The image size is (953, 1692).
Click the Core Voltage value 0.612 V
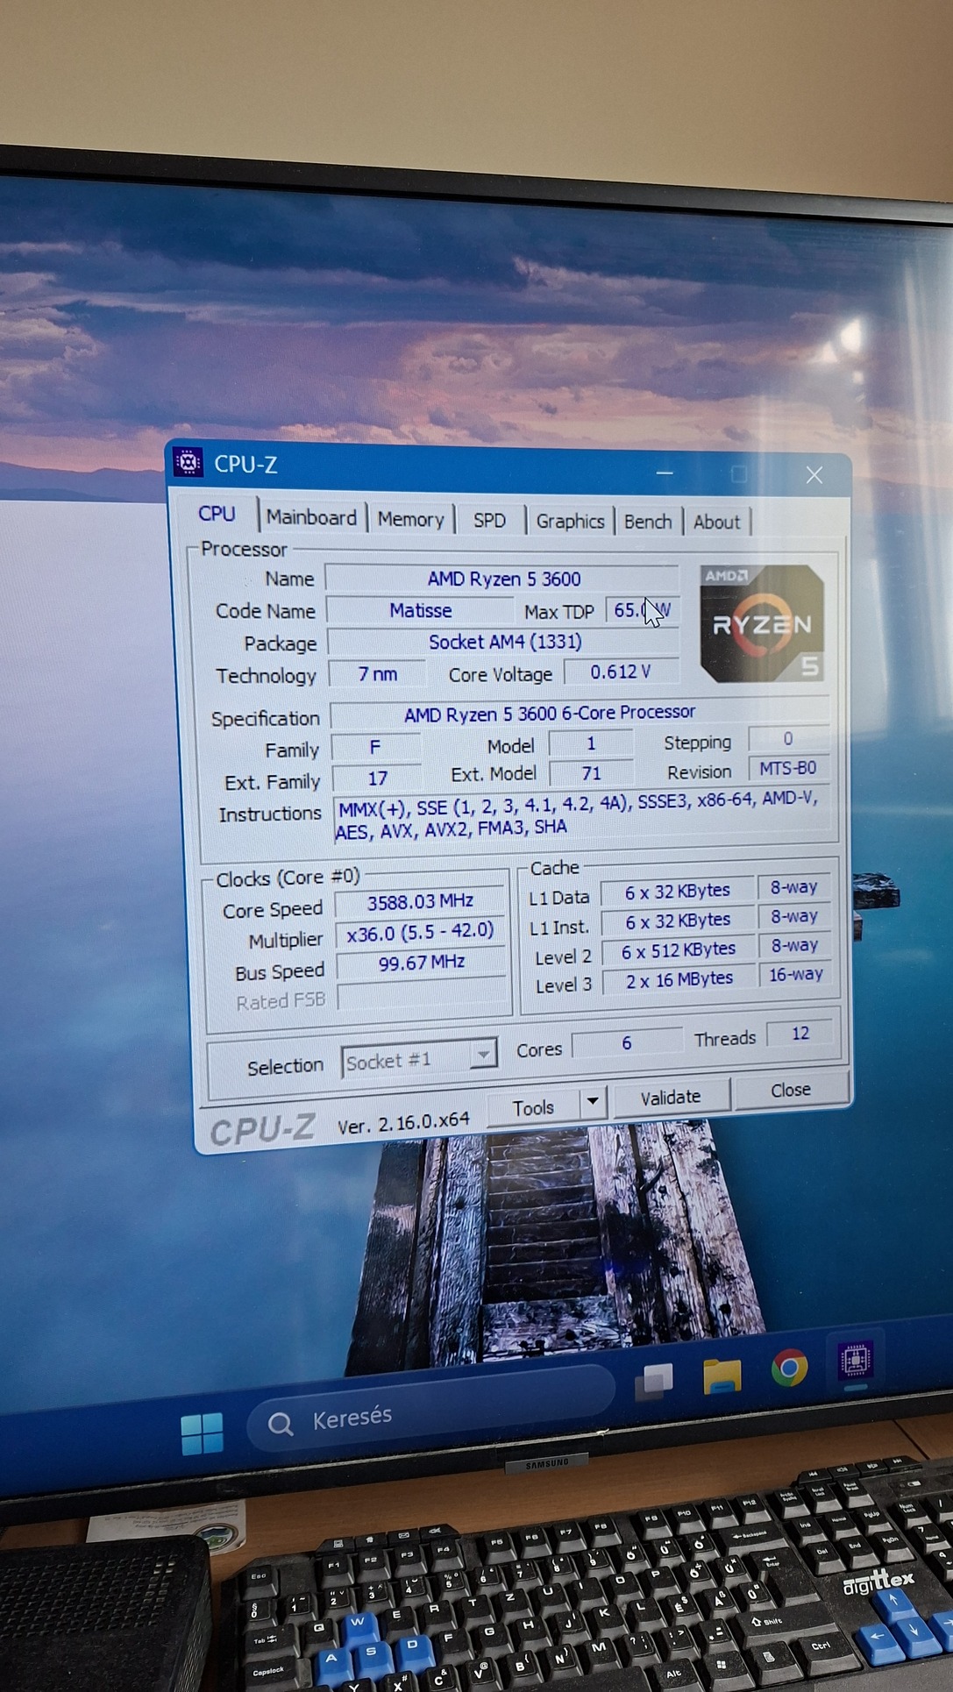click(x=621, y=672)
